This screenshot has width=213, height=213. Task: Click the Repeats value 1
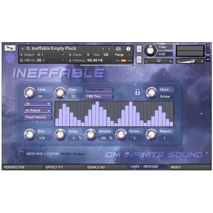point(164,138)
